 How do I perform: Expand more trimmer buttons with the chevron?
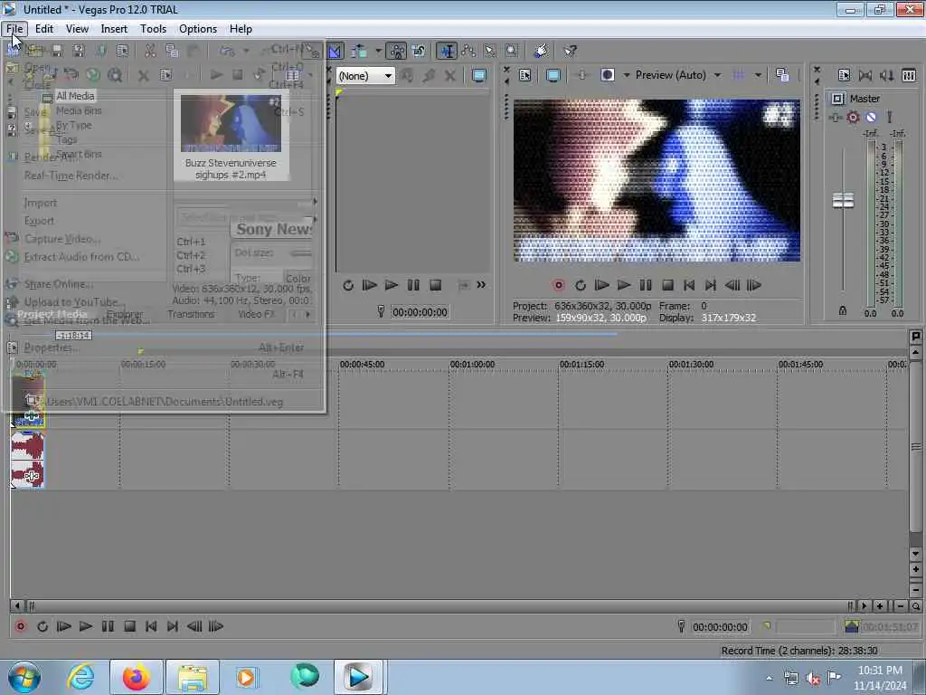[481, 285]
